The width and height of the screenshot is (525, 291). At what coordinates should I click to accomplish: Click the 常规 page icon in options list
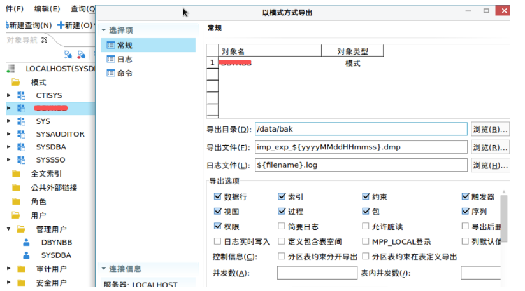pyautogui.click(x=111, y=45)
